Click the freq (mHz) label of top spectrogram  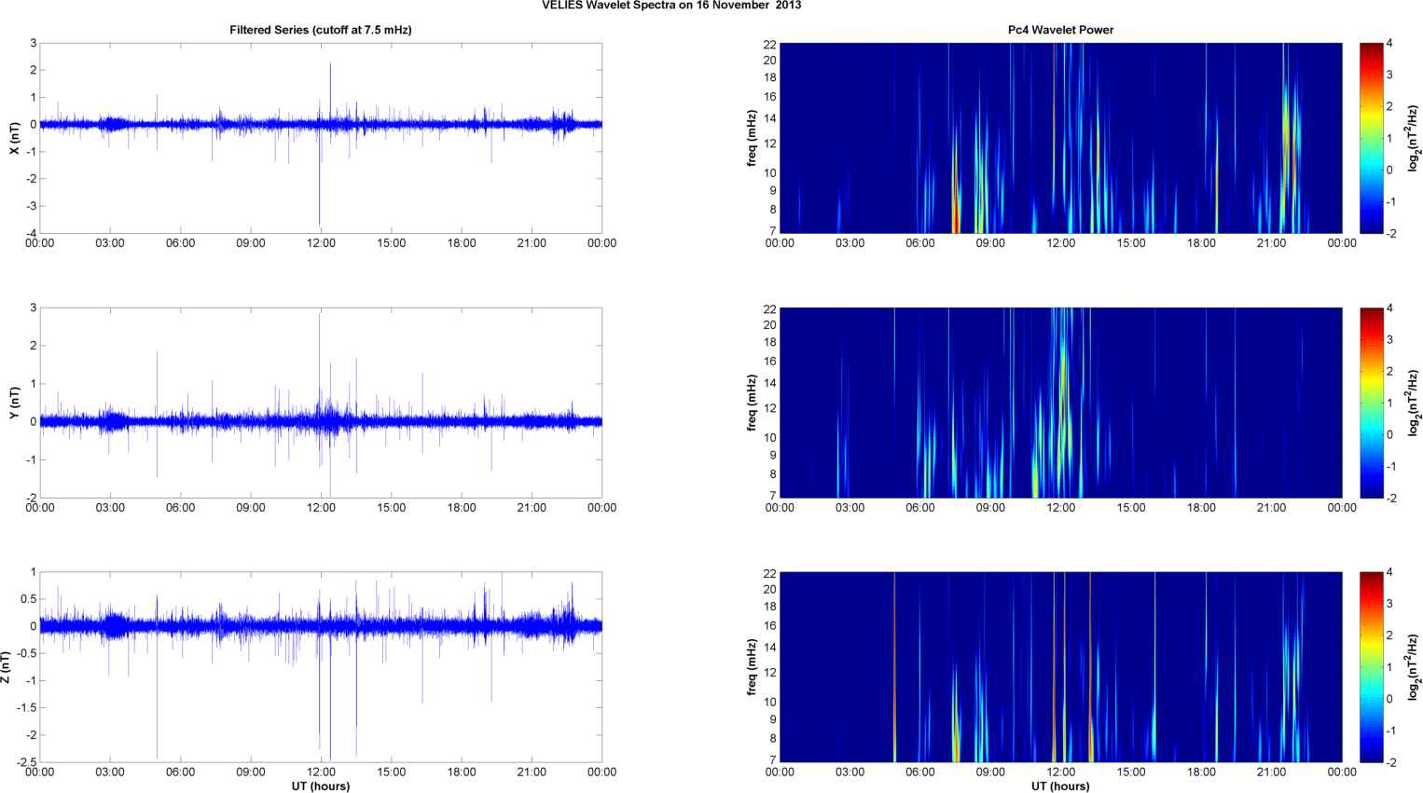tap(751, 138)
